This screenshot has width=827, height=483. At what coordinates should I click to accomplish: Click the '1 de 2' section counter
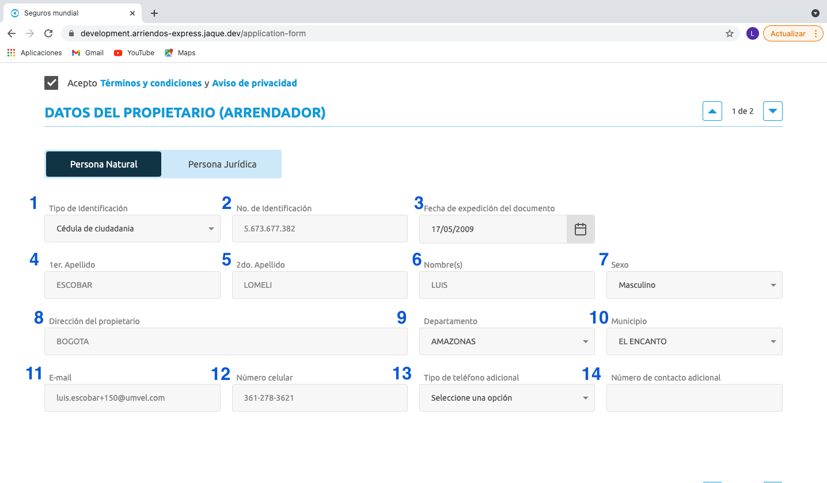(742, 111)
